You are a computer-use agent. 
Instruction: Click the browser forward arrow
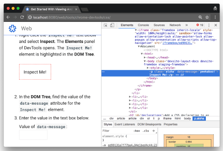[x=15, y=17]
